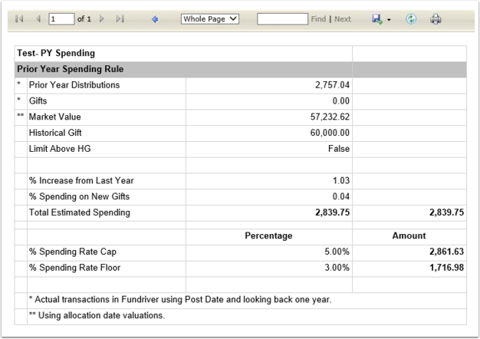Click % Spending on New Gifts label

click(x=79, y=196)
